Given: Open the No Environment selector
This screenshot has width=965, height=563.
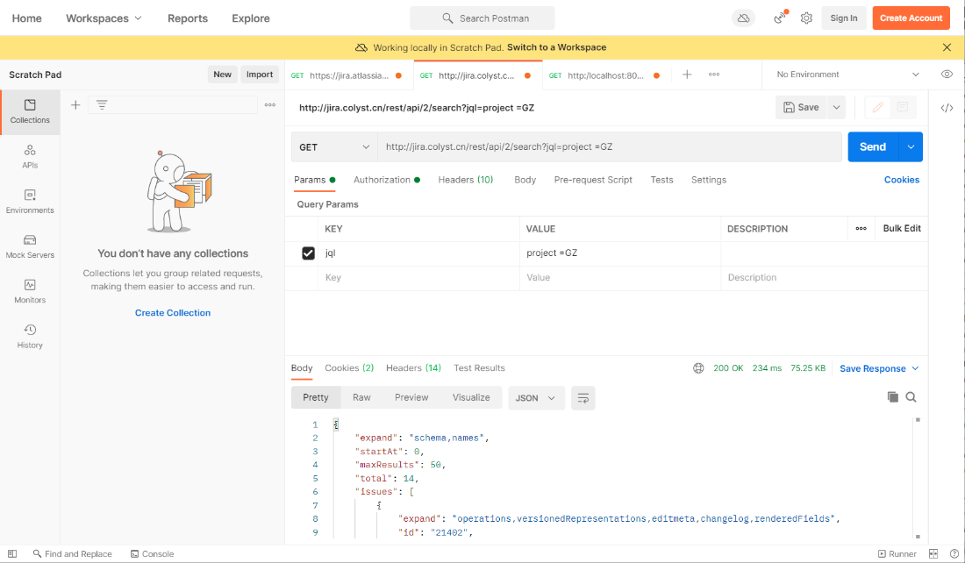Looking at the screenshot, I should pyautogui.click(x=847, y=75).
